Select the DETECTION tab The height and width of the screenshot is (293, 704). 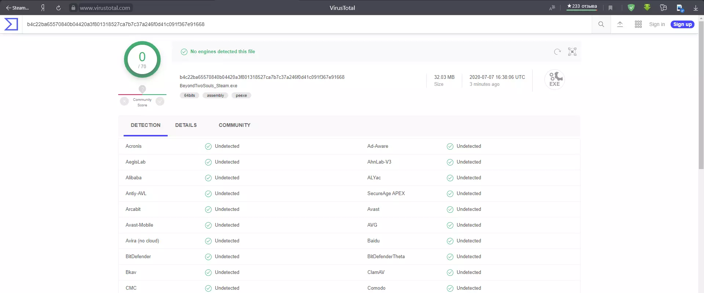146,125
